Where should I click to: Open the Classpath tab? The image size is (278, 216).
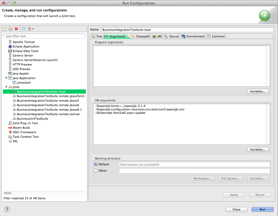click(140, 36)
